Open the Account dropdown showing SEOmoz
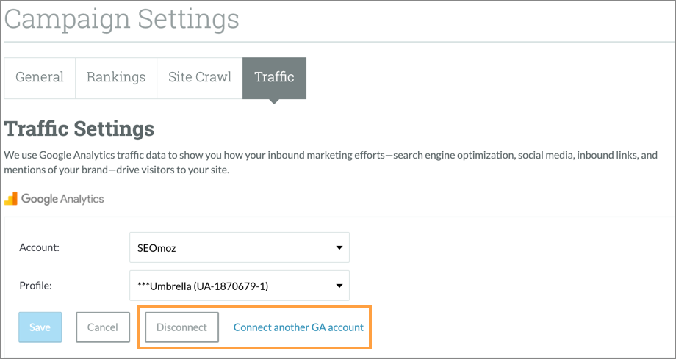This screenshot has width=676, height=359. pyautogui.click(x=239, y=248)
